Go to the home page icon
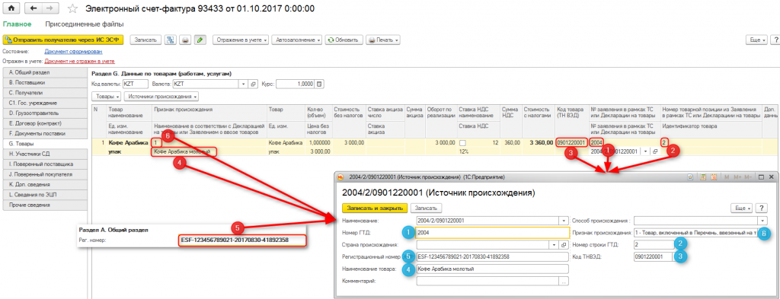This screenshot has width=780, height=299. click(11, 8)
